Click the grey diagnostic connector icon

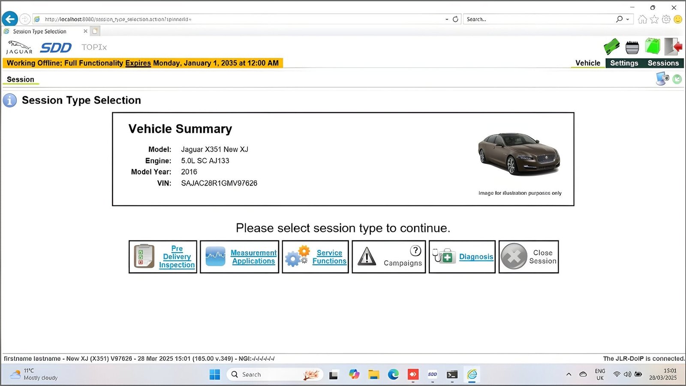(632, 48)
